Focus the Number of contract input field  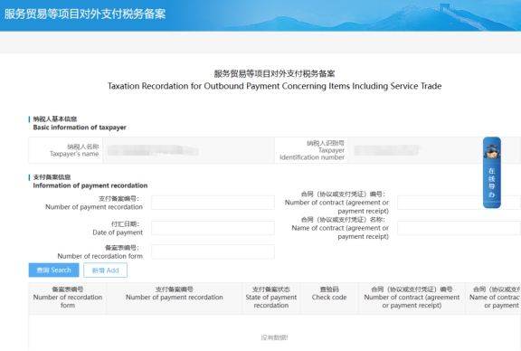[459, 203]
